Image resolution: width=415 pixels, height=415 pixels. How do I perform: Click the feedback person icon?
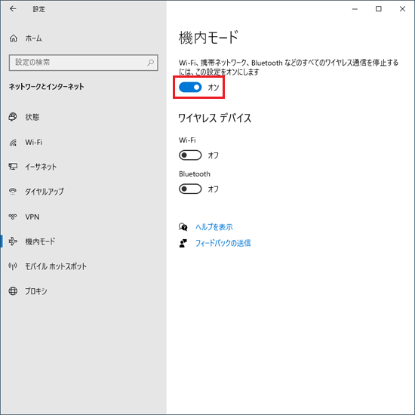[183, 243]
